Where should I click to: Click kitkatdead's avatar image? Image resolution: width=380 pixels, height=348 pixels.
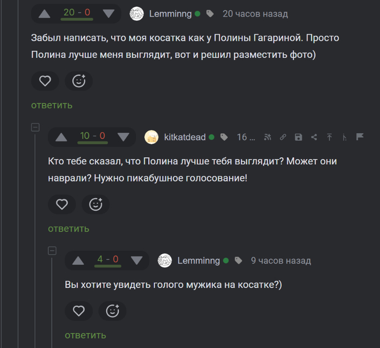tap(151, 137)
